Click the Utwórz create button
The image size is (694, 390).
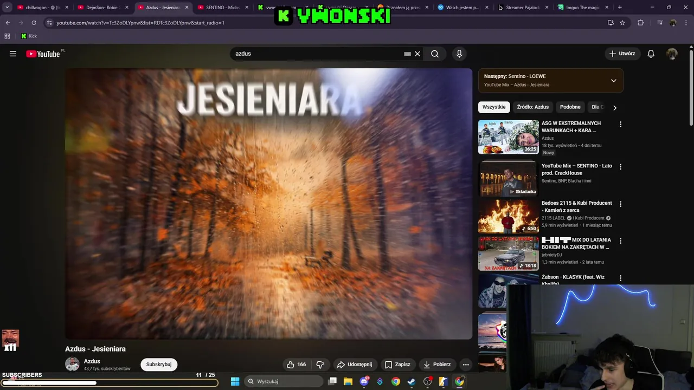(x=622, y=54)
